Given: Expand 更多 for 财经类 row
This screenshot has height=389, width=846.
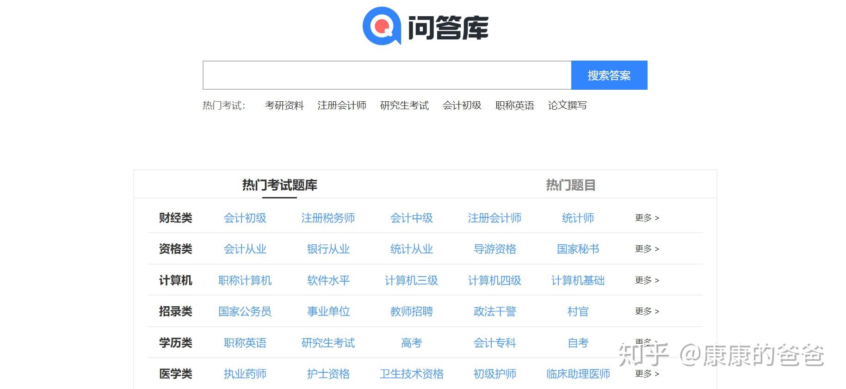Looking at the screenshot, I should [x=647, y=218].
